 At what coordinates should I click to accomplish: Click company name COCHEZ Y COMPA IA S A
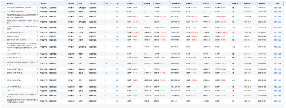point(15,73)
